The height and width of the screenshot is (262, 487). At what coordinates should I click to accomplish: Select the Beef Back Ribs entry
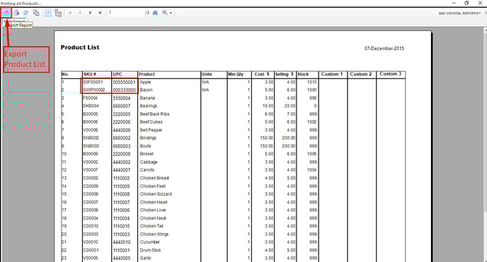155,114
